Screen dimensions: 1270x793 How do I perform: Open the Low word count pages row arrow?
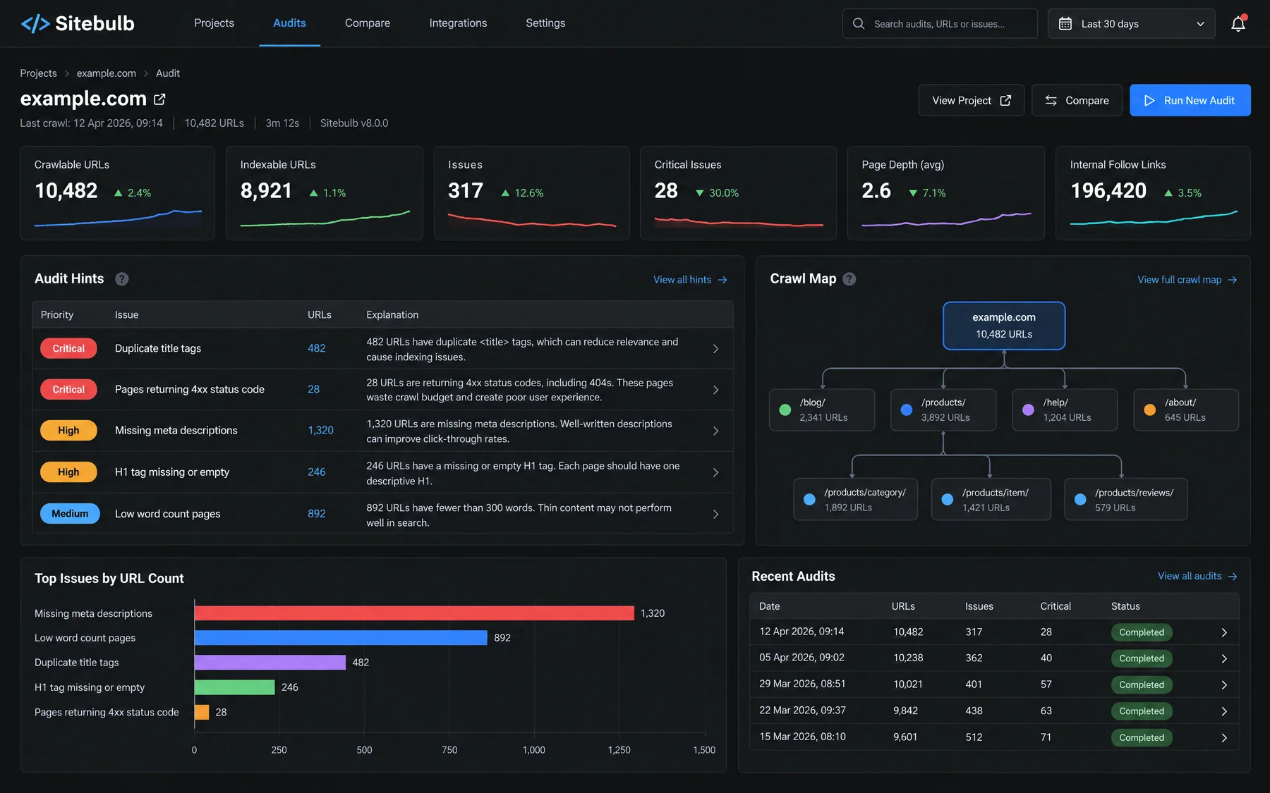pyautogui.click(x=715, y=515)
